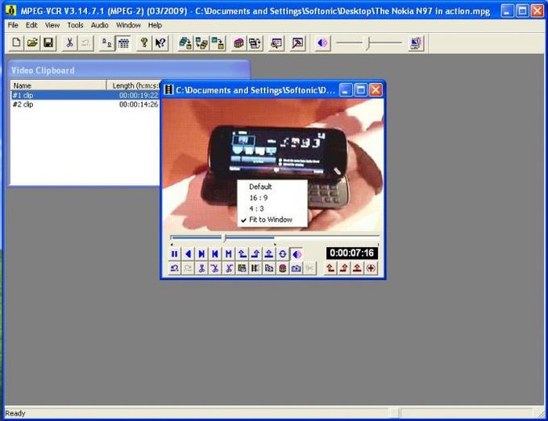Click the film strip icon in player
The height and width of the screenshot is (421, 548).
tap(255, 268)
